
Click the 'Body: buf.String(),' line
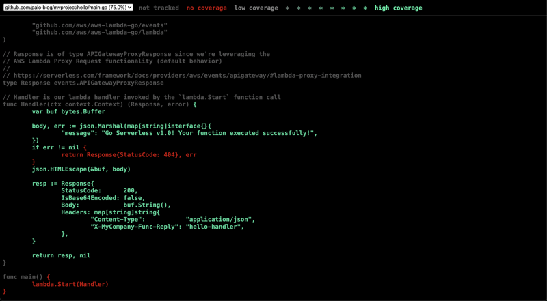coord(116,205)
